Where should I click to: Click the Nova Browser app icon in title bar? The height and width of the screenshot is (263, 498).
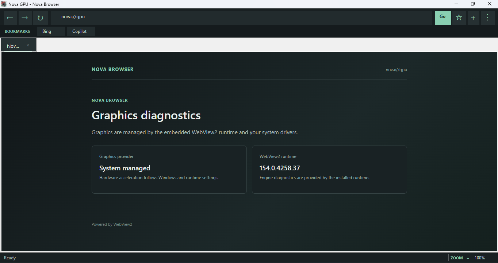click(x=4, y=4)
